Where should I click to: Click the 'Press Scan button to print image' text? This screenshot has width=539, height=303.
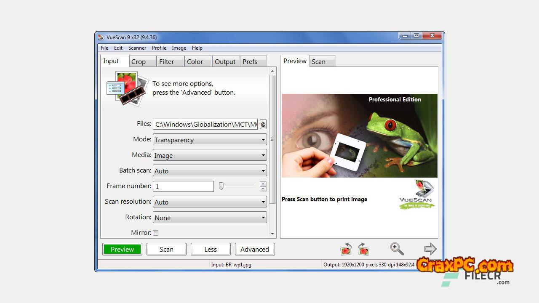pos(324,199)
